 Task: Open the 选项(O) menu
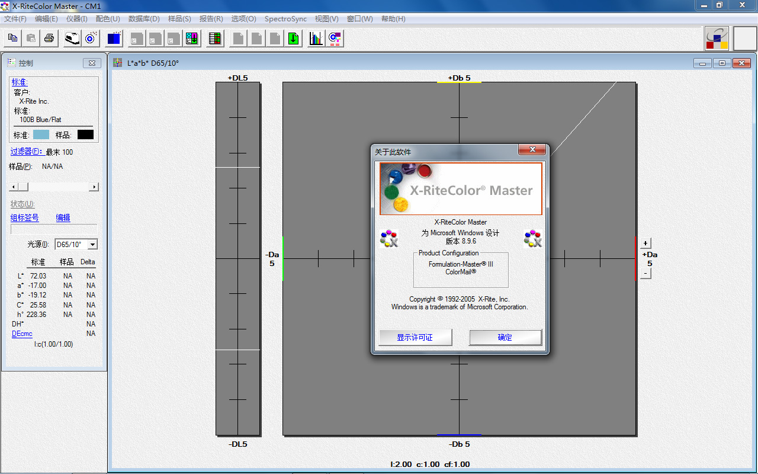point(244,19)
